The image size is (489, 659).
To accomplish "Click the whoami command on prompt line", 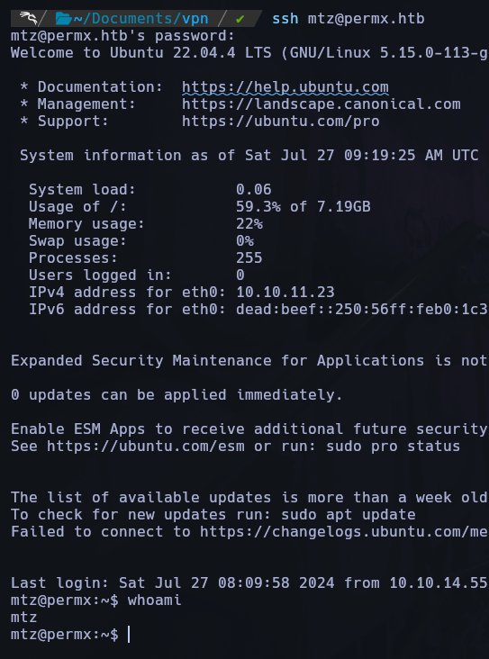I will pos(154,600).
